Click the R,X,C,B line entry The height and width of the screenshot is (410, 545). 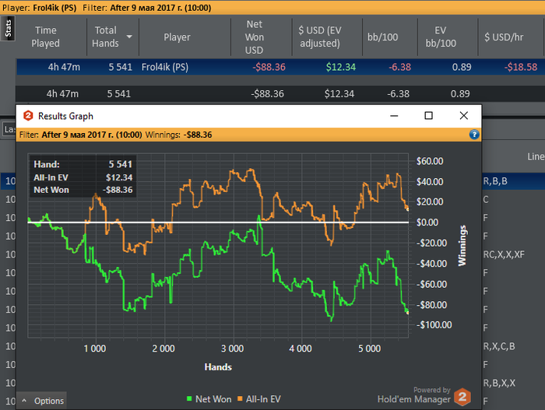pos(499,346)
